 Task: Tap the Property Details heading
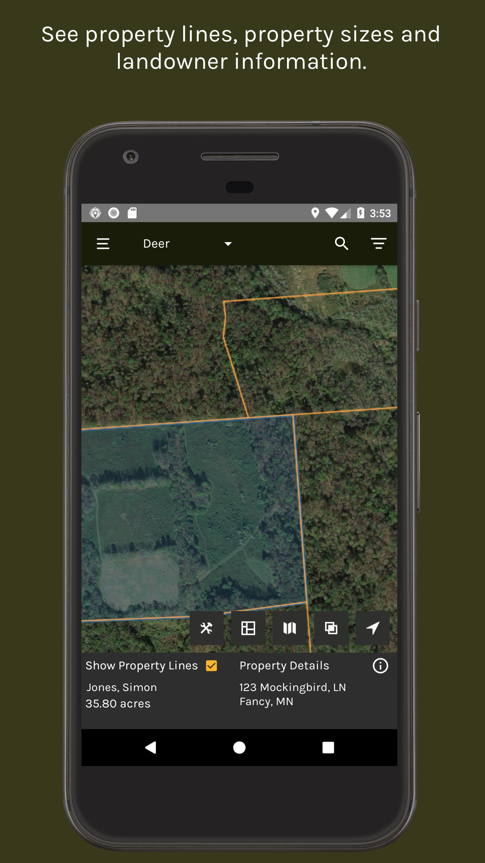(284, 666)
